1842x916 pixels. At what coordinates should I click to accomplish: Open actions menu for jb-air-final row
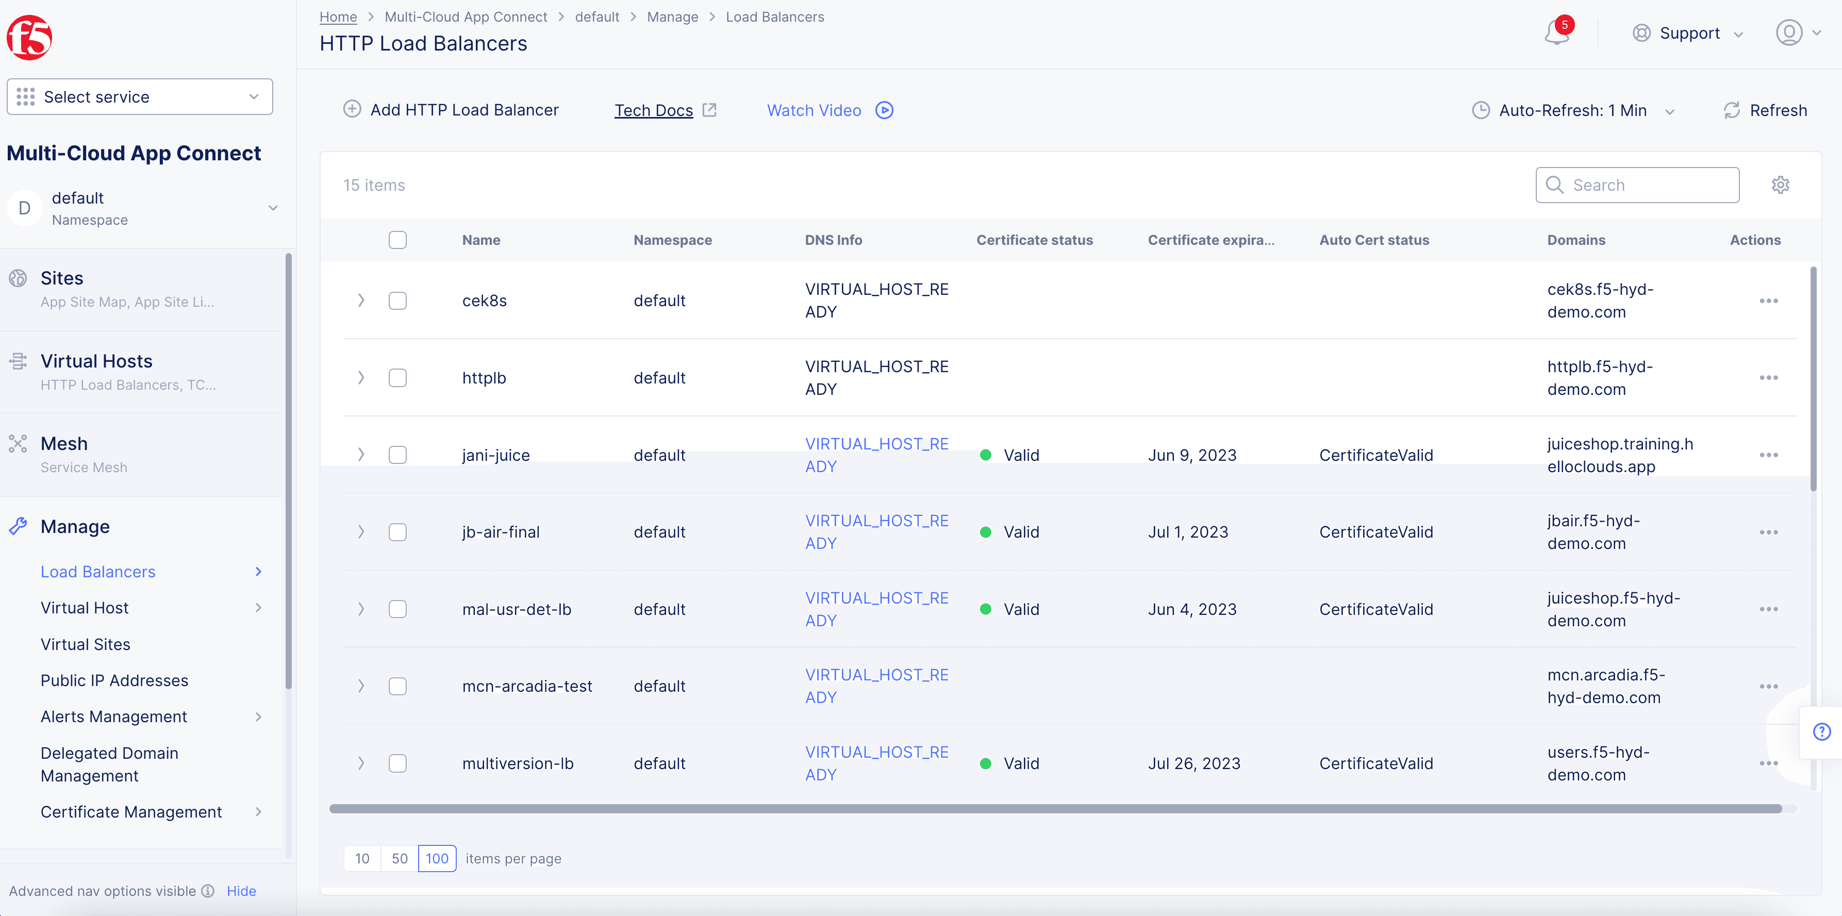[x=1768, y=532]
